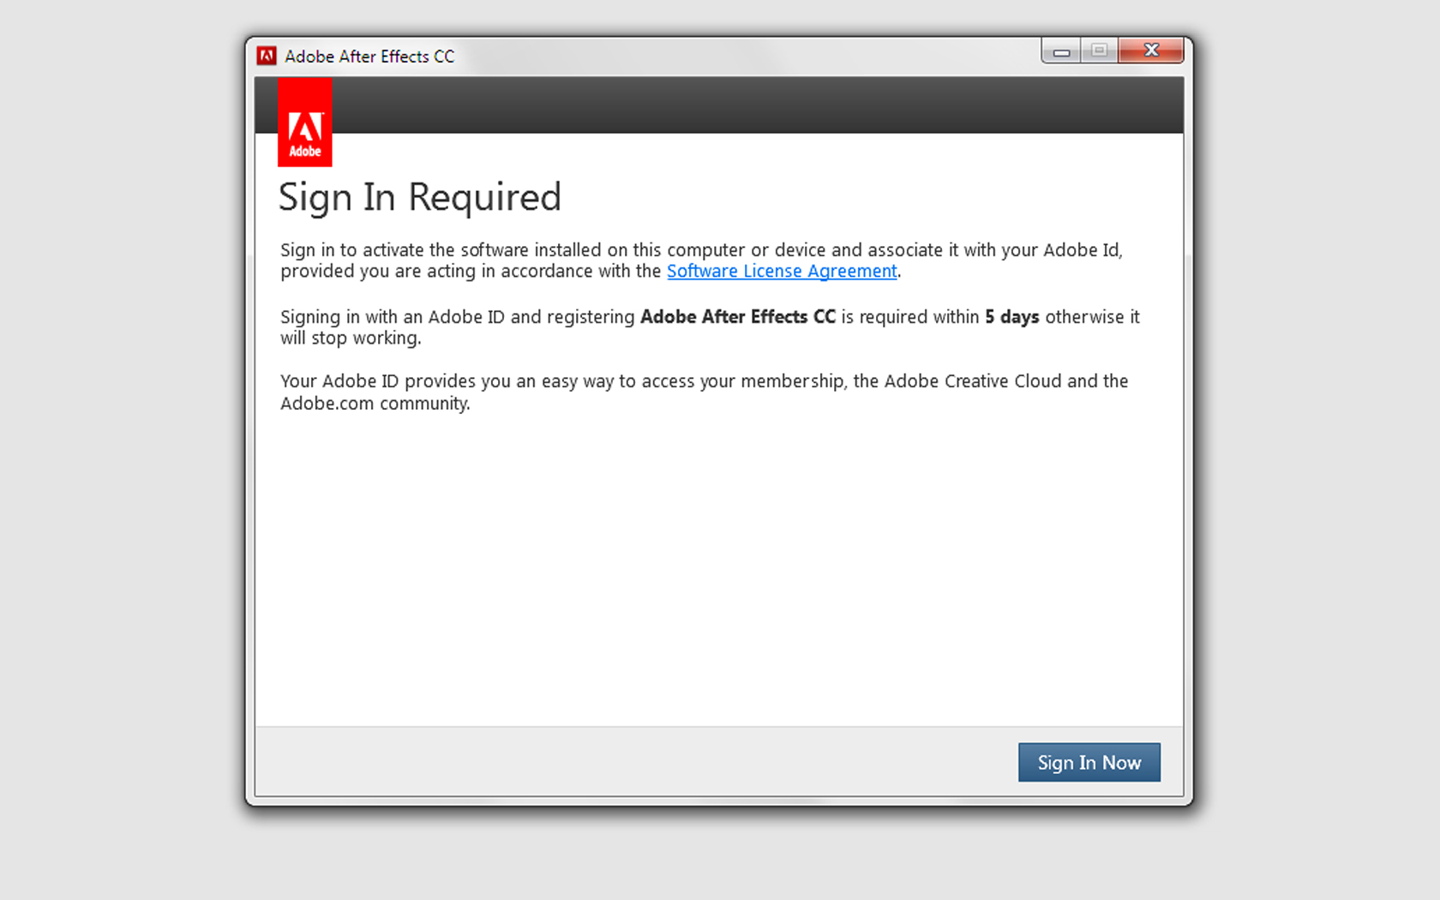Click the Sign In Now button
The height and width of the screenshot is (900, 1440).
point(1089,762)
